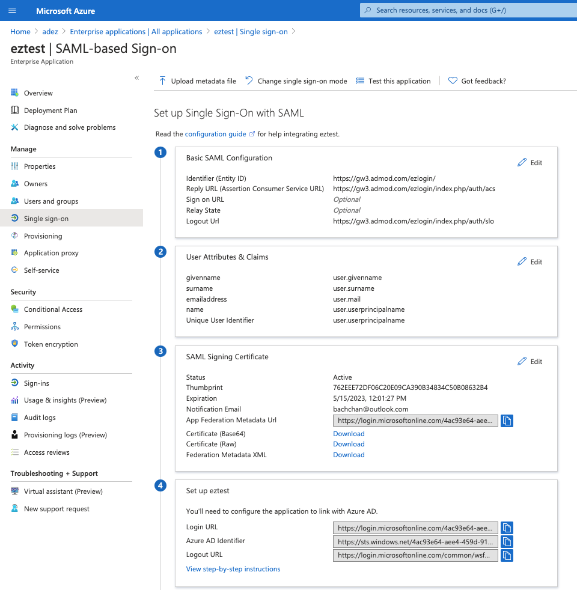Select Single sign-on in sidebar
The height and width of the screenshot is (590, 577).
[x=72, y=218]
